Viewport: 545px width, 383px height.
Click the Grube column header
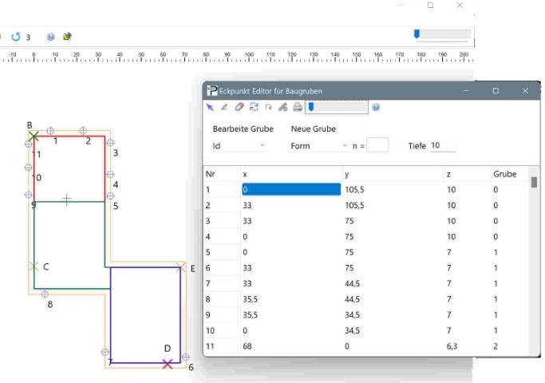click(x=504, y=174)
